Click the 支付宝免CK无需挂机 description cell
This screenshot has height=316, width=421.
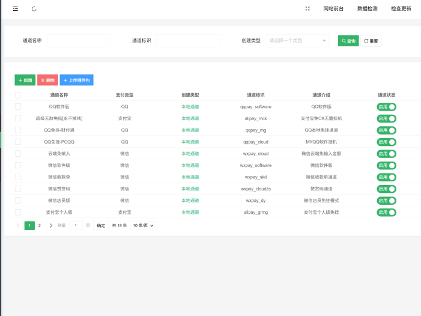point(321,118)
